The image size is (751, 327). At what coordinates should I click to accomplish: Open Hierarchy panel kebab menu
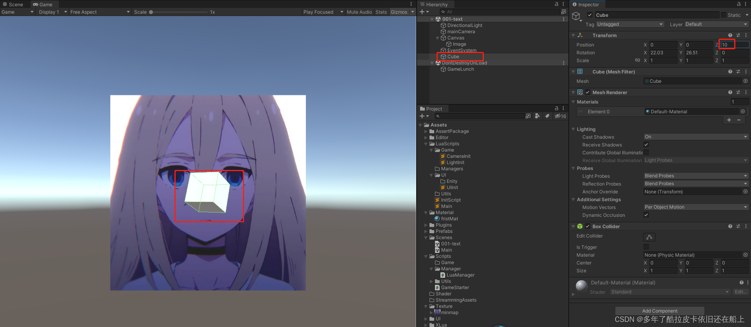[x=563, y=4]
